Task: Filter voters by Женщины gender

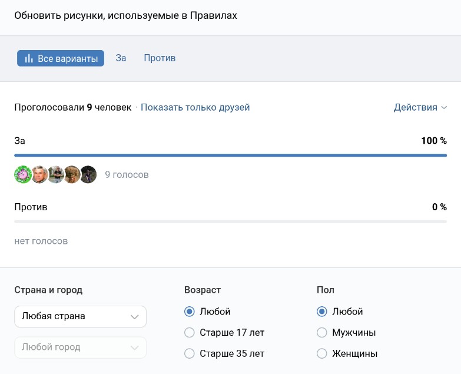Action: [x=322, y=354]
